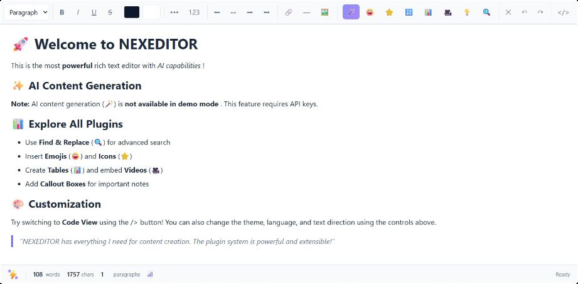Viewport: 578px width, 284px height.
Task: Toggle underline formatting
Action: 94,12
